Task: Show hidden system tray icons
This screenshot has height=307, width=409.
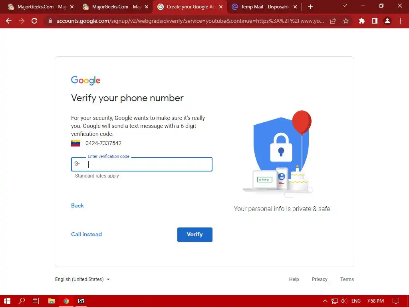Action: [x=325, y=301]
